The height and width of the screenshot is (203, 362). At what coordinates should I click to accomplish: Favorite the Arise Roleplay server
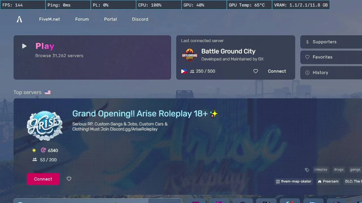[x=69, y=179]
